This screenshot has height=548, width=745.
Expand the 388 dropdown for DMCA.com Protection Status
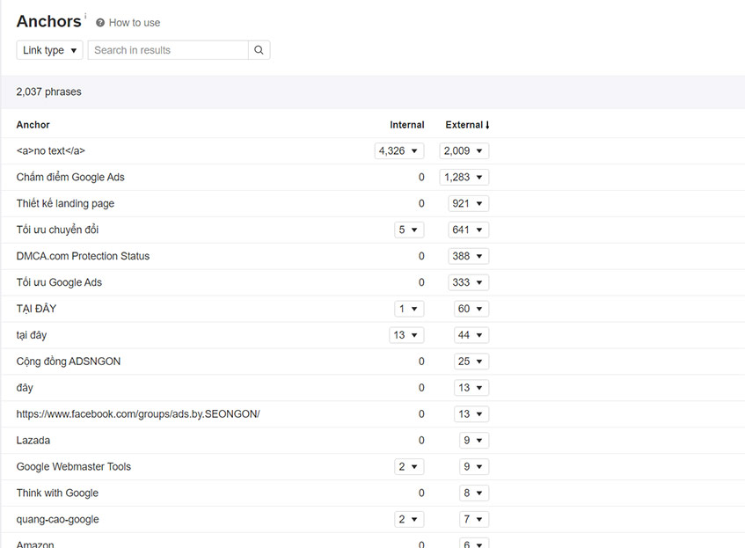point(468,256)
